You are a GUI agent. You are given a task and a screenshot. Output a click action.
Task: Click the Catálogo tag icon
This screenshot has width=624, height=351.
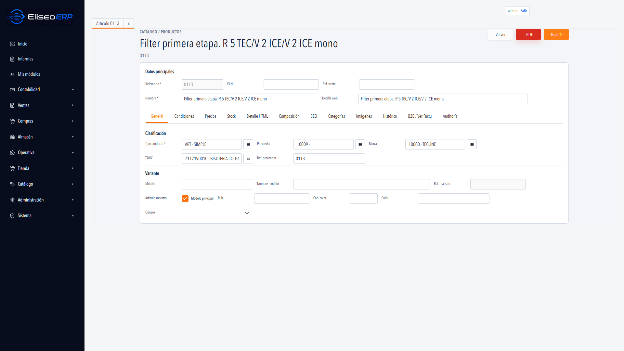(x=12, y=184)
